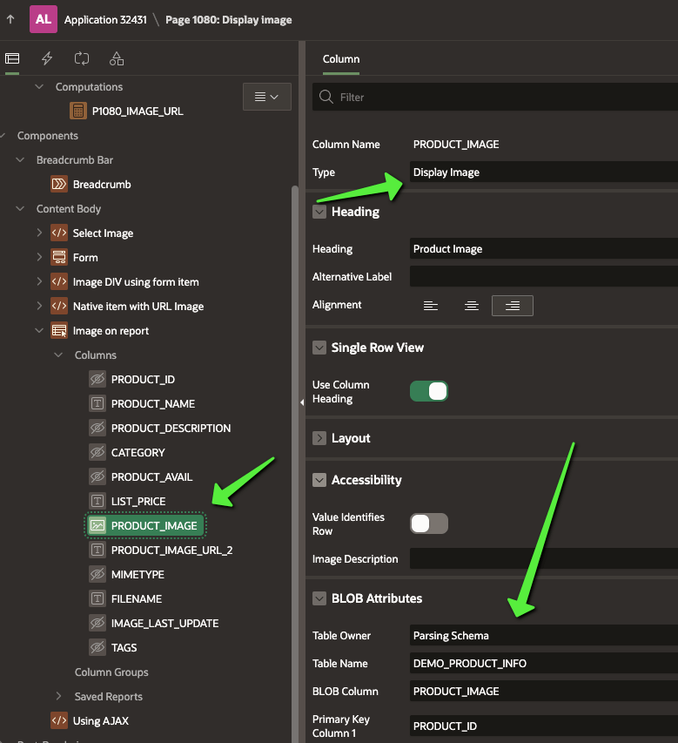Click the Breadcrumb region icon

pyautogui.click(x=59, y=184)
